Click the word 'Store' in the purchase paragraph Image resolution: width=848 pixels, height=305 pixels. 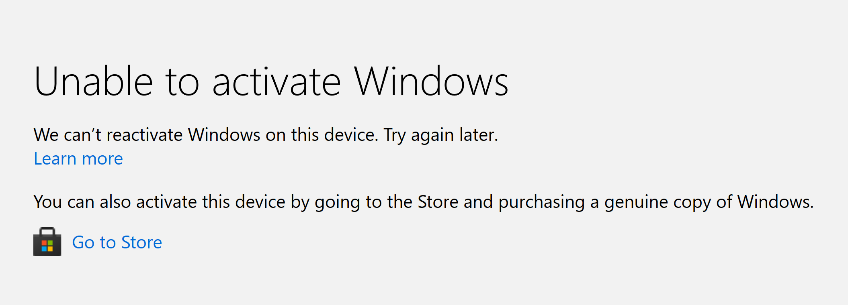438,202
